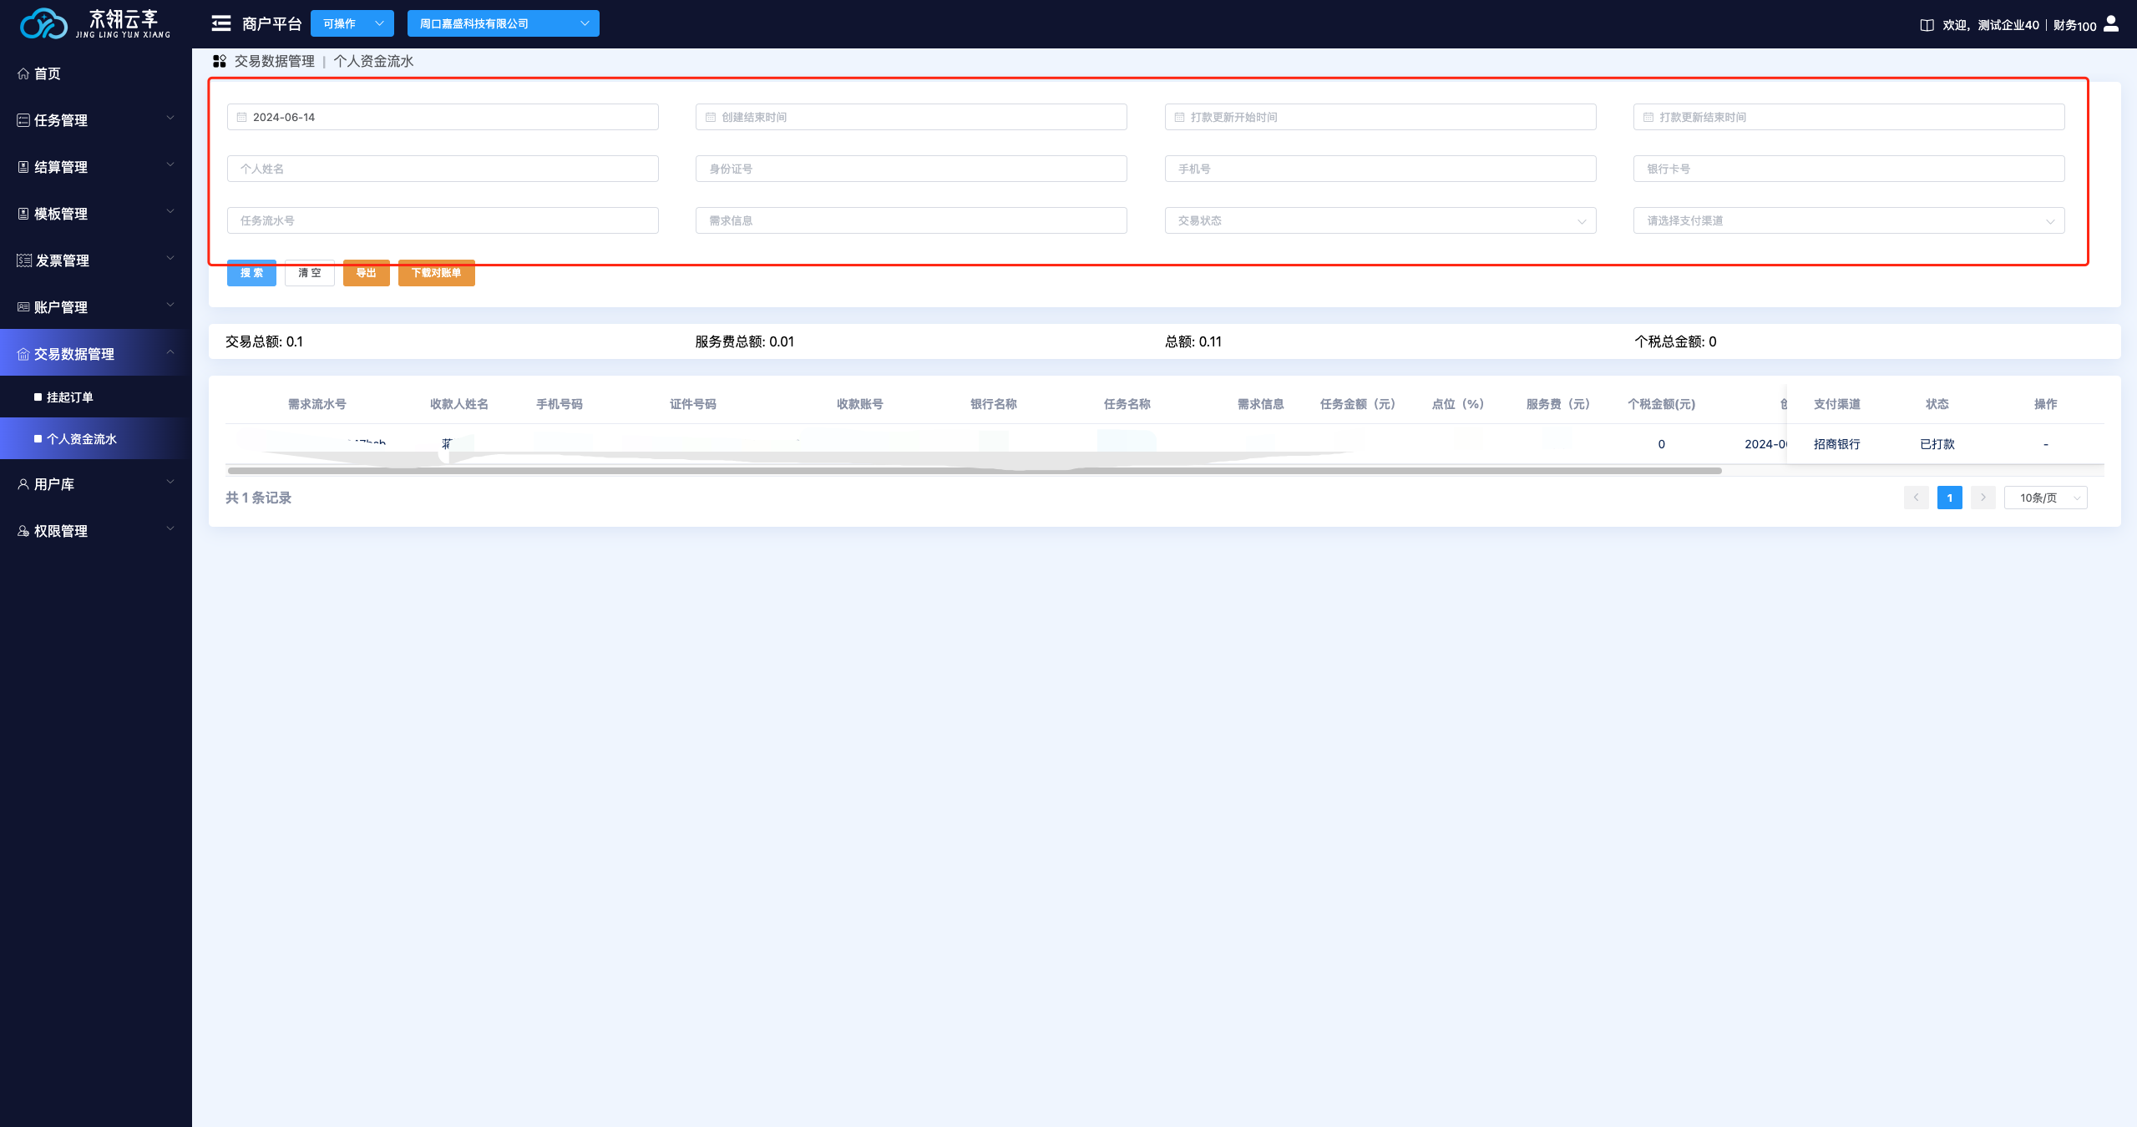Click calendar icon in 打款更新结束时间 field
Viewport: 2137px width, 1127px height.
pos(1648,117)
